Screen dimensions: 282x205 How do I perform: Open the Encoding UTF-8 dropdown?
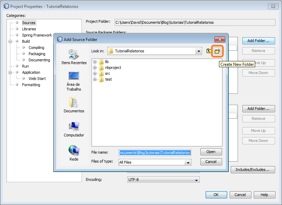coord(196,180)
